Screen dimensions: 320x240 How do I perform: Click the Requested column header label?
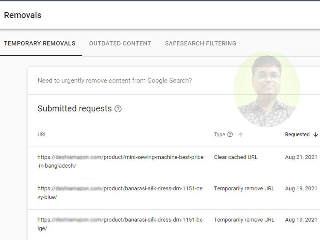click(x=297, y=134)
